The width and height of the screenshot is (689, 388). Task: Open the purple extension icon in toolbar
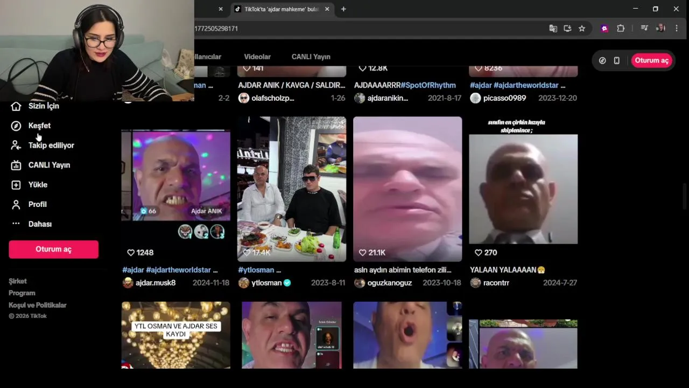(604, 29)
